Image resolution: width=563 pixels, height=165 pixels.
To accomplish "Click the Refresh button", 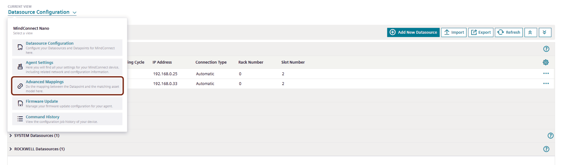I will coord(508,32).
